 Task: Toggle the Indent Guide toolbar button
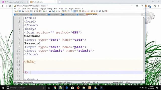click(x=75, y=11)
